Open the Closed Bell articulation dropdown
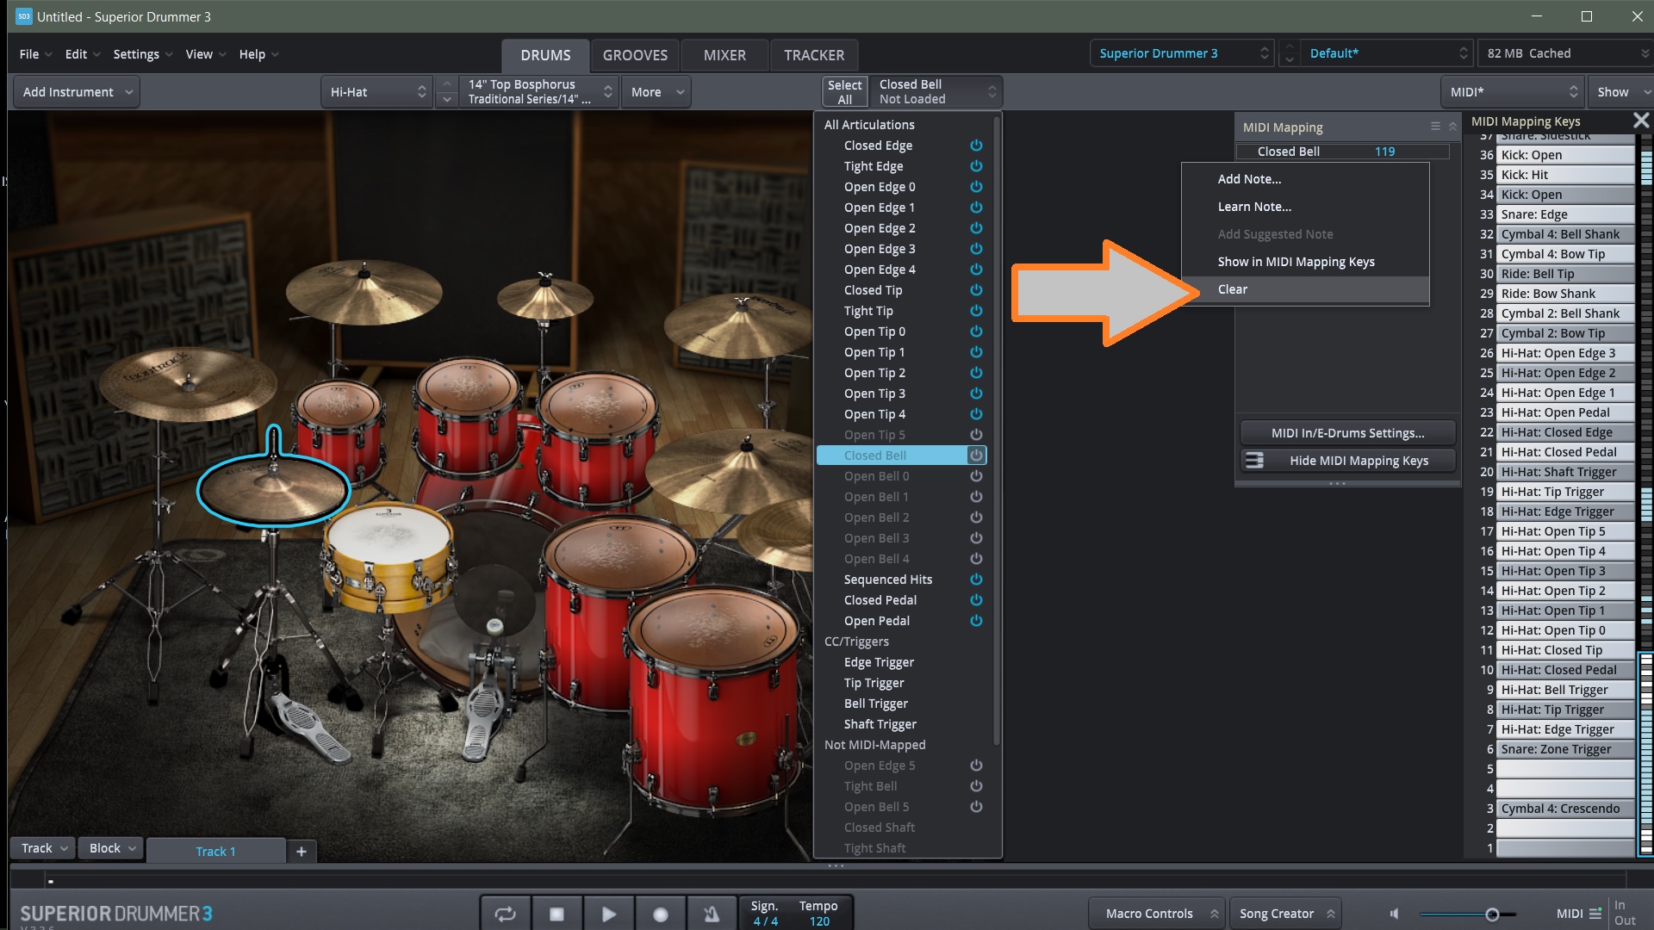The image size is (1654, 930). click(936, 92)
